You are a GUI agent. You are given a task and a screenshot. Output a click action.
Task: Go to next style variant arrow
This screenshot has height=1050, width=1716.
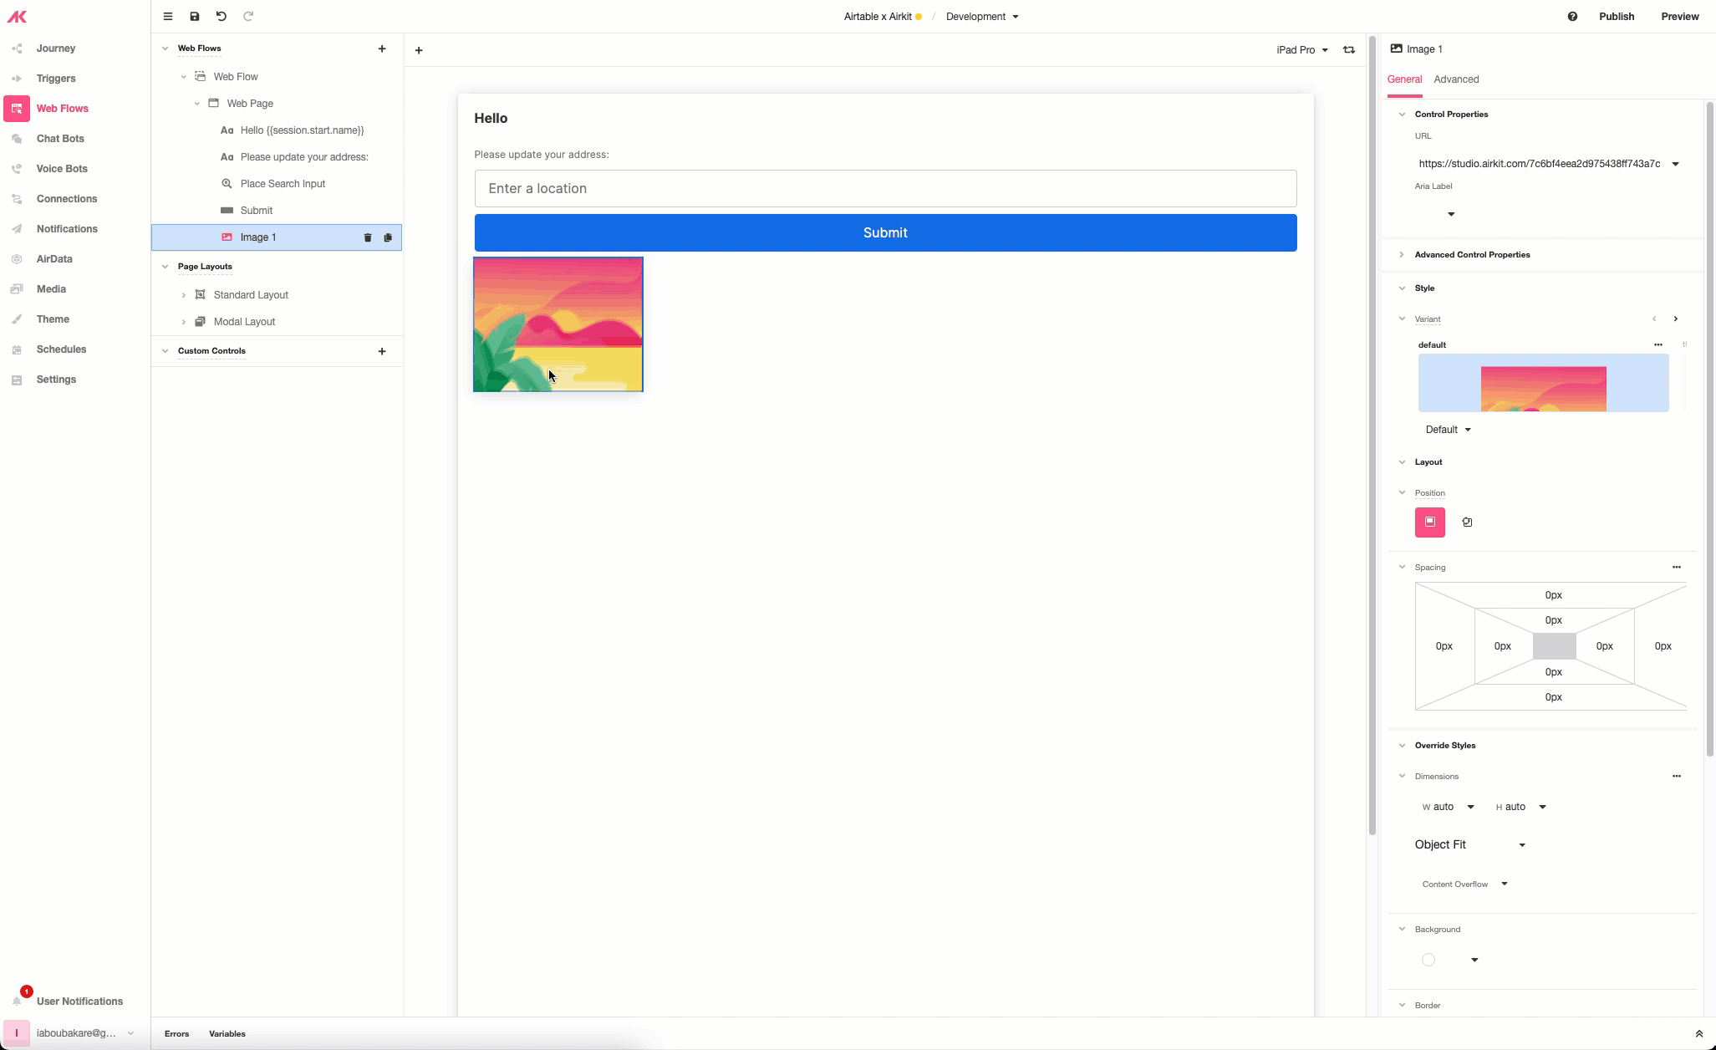click(1675, 319)
